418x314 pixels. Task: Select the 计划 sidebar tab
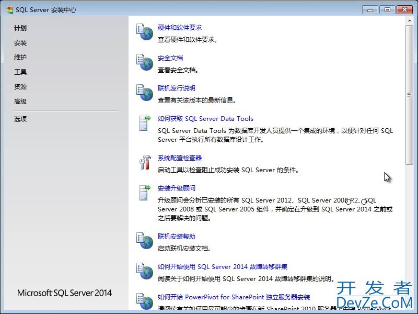click(20, 28)
